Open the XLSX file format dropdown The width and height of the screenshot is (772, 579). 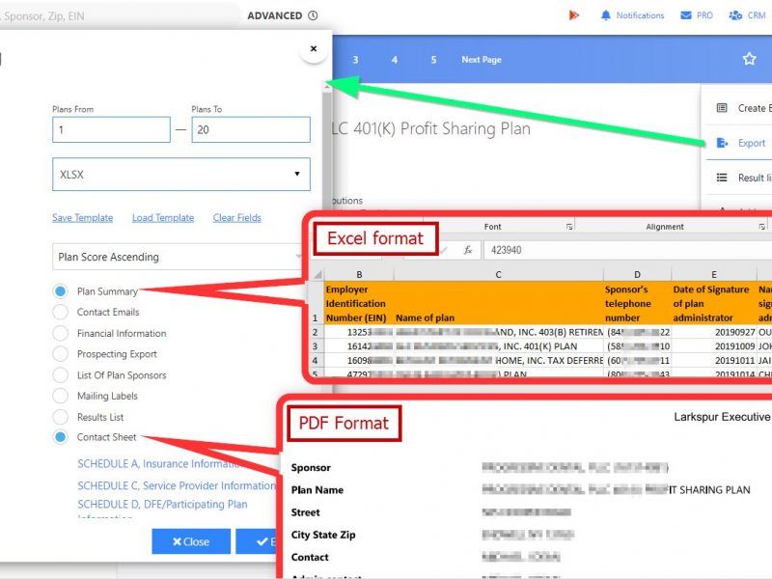click(x=181, y=175)
